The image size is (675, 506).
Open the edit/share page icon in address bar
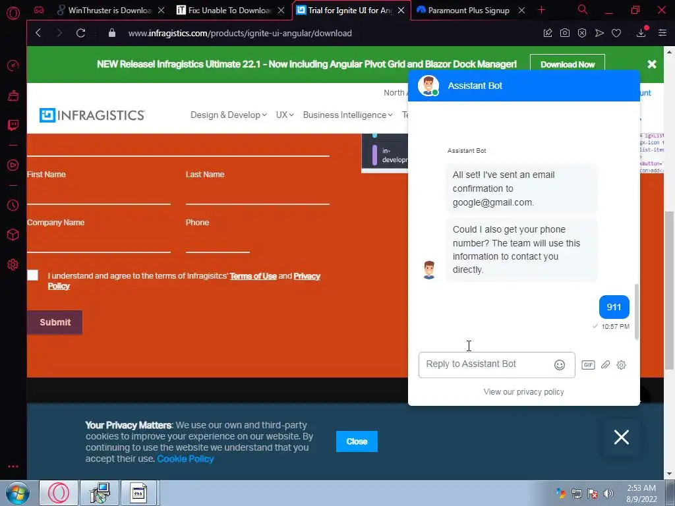pos(548,33)
